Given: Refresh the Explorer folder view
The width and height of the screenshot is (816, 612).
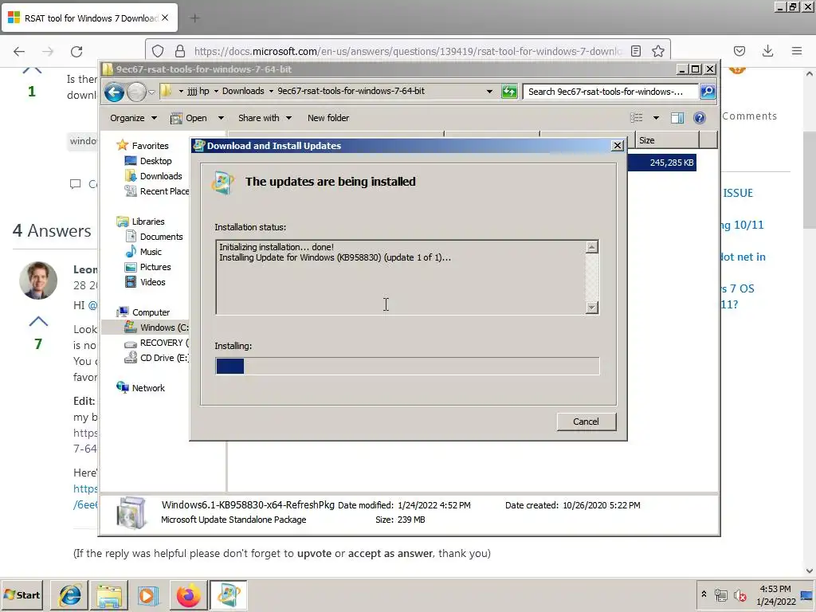Looking at the screenshot, I should point(509,92).
